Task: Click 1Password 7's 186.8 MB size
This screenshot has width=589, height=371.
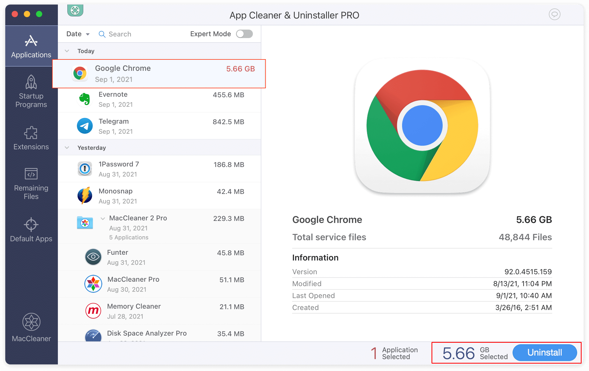Action: (229, 165)
